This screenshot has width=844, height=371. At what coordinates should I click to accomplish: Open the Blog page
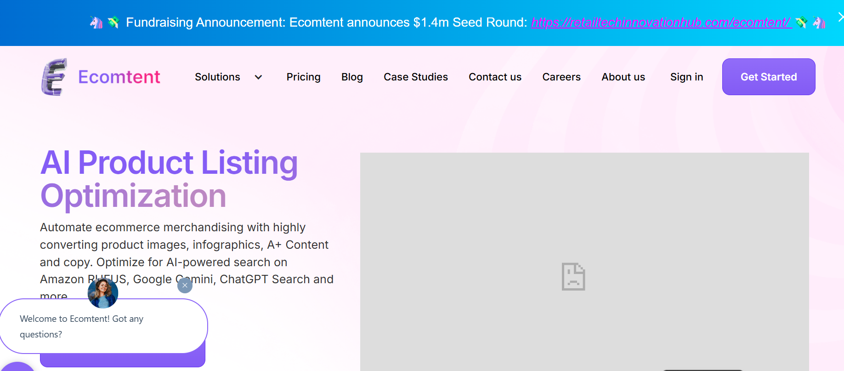click(x=352, y=77)
